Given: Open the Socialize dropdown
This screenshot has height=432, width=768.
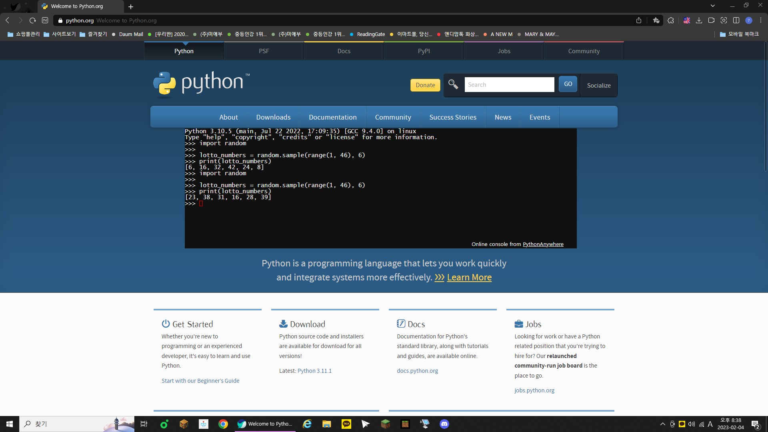Looking at the screenshot, I should pos(599,85).
